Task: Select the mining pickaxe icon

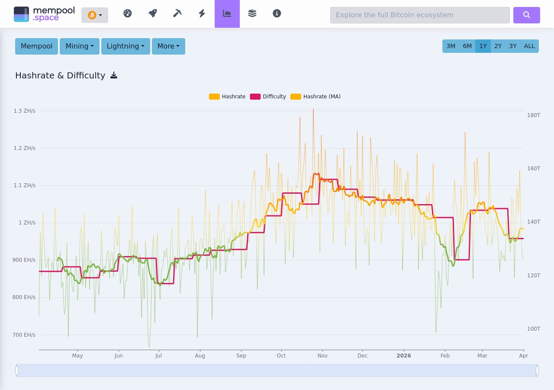Action: 177,13
